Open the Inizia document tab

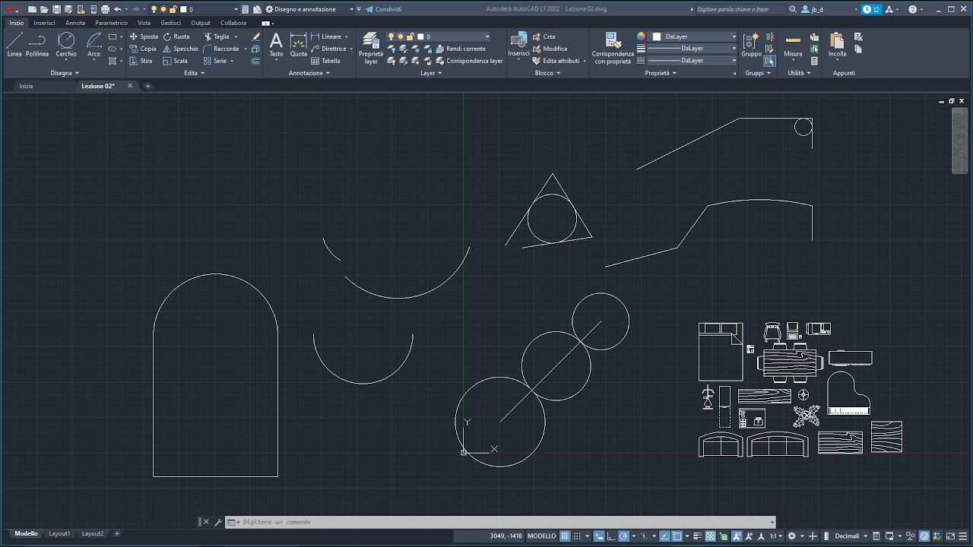[x=27, y=86]
